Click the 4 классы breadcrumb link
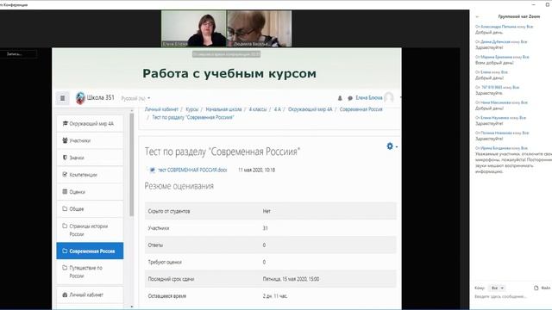The width and height of the screenshot is (552, 310). (258, 109)
